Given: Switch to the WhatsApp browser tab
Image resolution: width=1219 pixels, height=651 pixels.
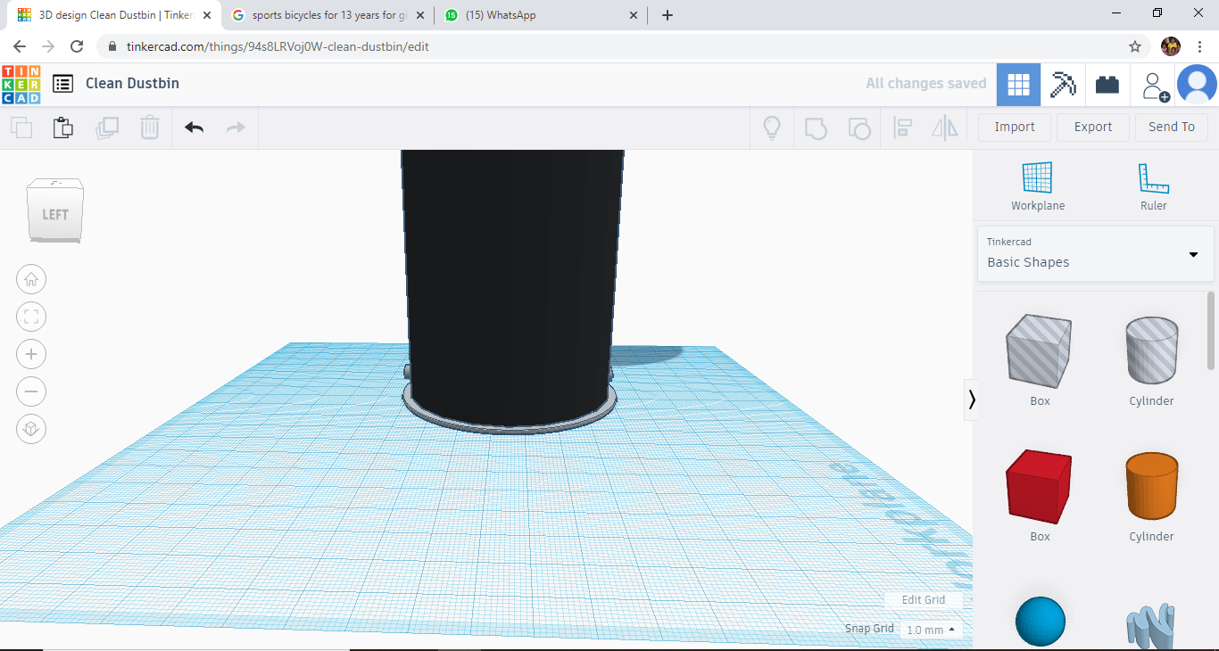Looking at the screenshot, I should [x=541, y=15].
